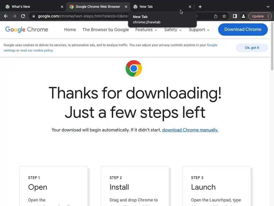
Task: Switch to the What's New tab
Action: [33, 7]
